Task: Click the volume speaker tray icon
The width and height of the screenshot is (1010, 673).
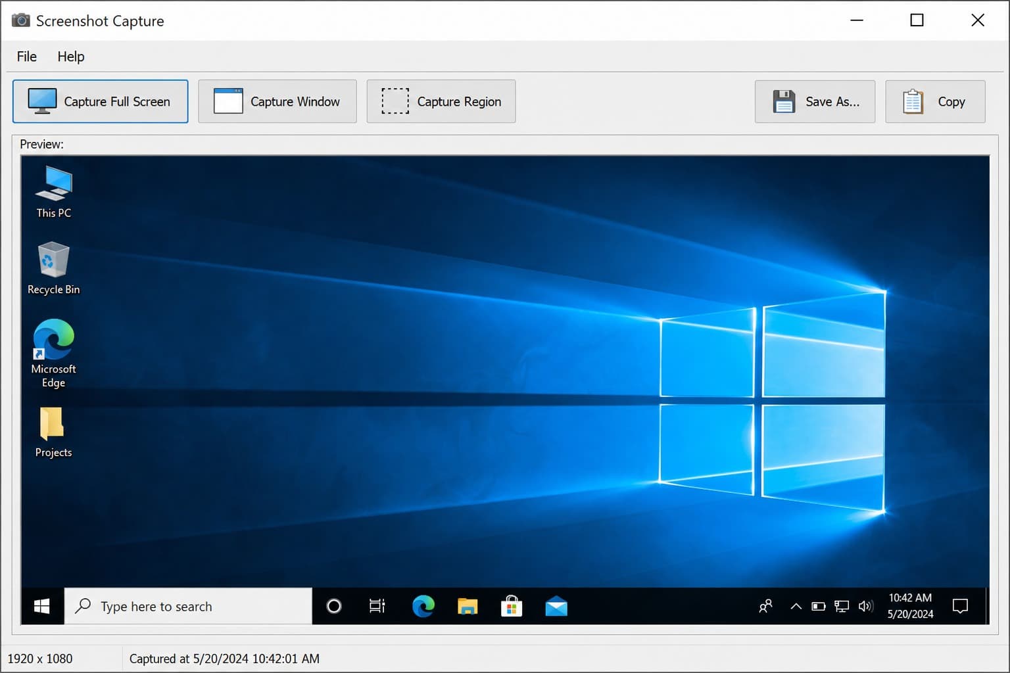Action: [x=866, y=606]
